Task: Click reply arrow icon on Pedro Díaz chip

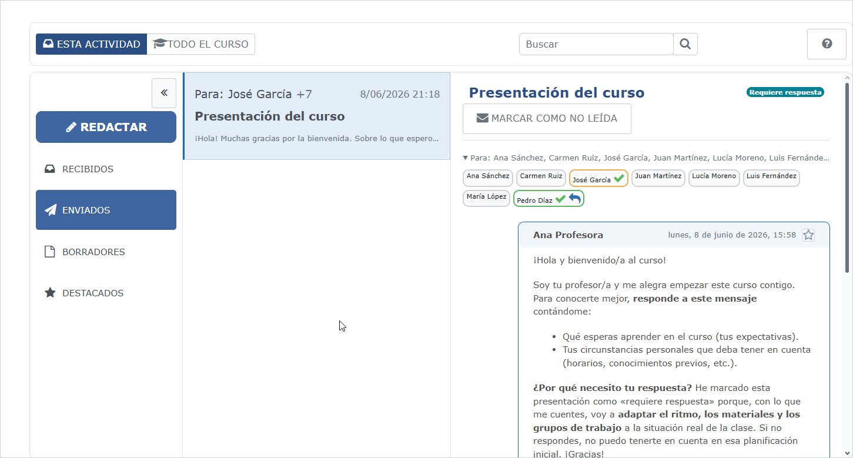Action: (x=574, y=199)
